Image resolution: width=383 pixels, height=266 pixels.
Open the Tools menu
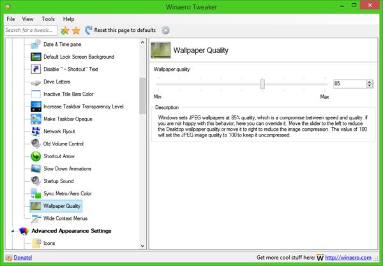coord(48,19)
